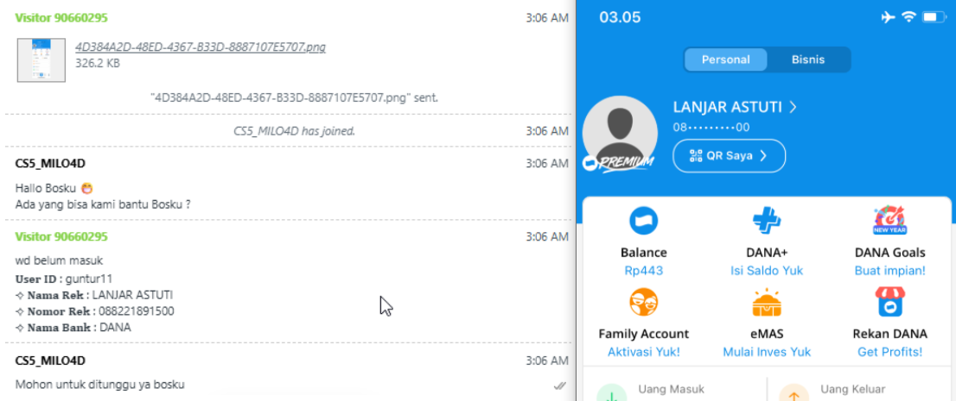Tap the Aktivasi Yuk! link

tap(644, 352)
